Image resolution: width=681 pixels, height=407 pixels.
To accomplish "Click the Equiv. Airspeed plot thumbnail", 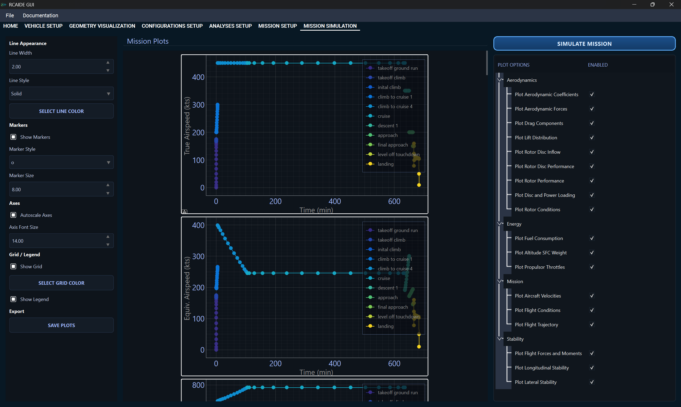I will pos(305,296).
